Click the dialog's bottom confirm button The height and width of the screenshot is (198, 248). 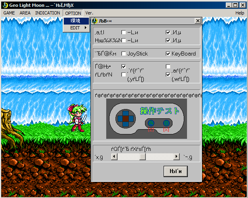[176, 171]
